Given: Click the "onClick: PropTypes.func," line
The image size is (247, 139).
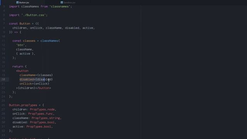Looking at the screenshot, I should 34,114.
